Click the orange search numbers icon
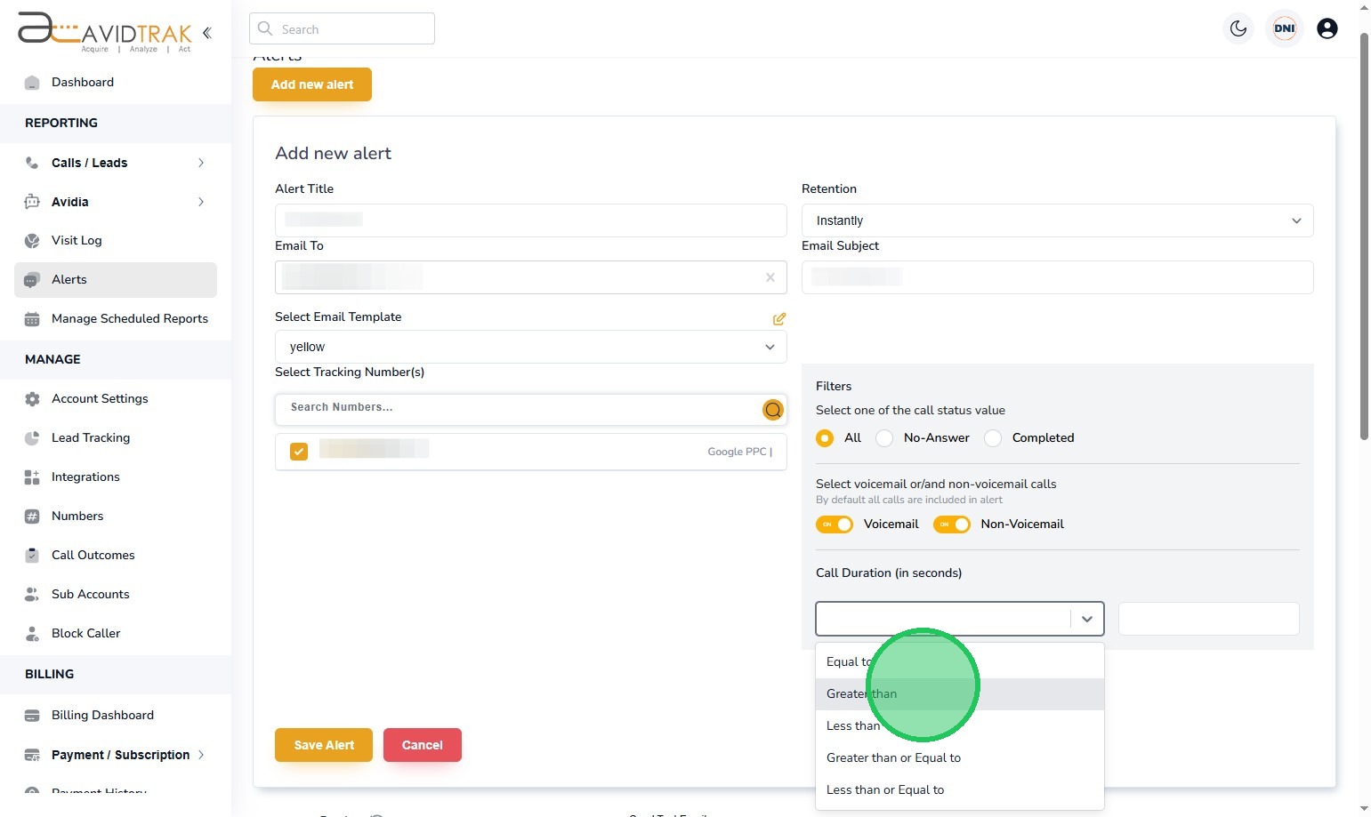Screen dimensions: 1371x817 click(x=772, y=410)
